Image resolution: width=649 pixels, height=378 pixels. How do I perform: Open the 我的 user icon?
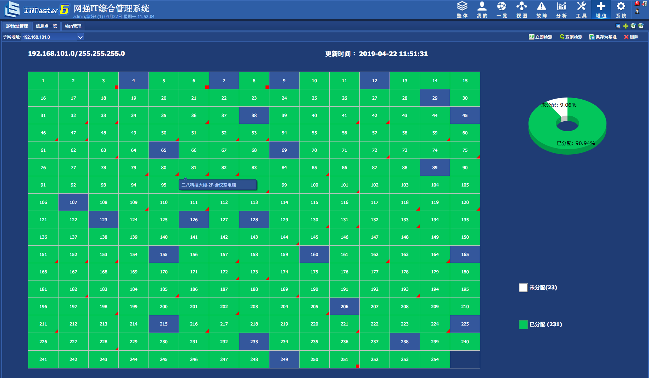click(482, 10)
